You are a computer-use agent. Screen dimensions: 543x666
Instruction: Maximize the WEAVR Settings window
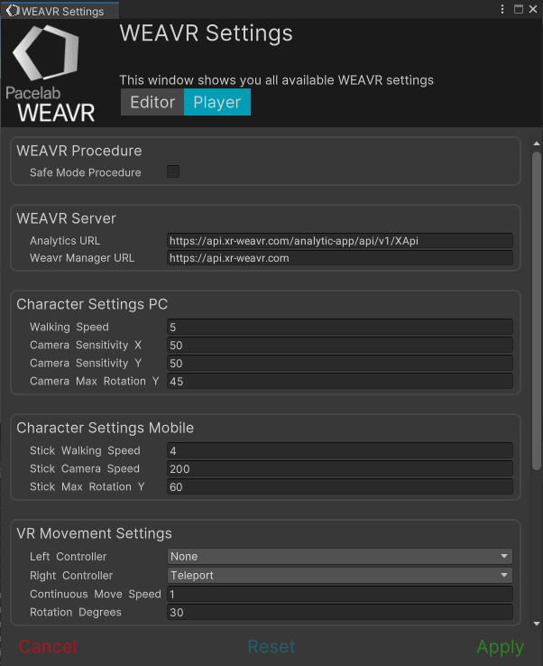pos(519,9)
